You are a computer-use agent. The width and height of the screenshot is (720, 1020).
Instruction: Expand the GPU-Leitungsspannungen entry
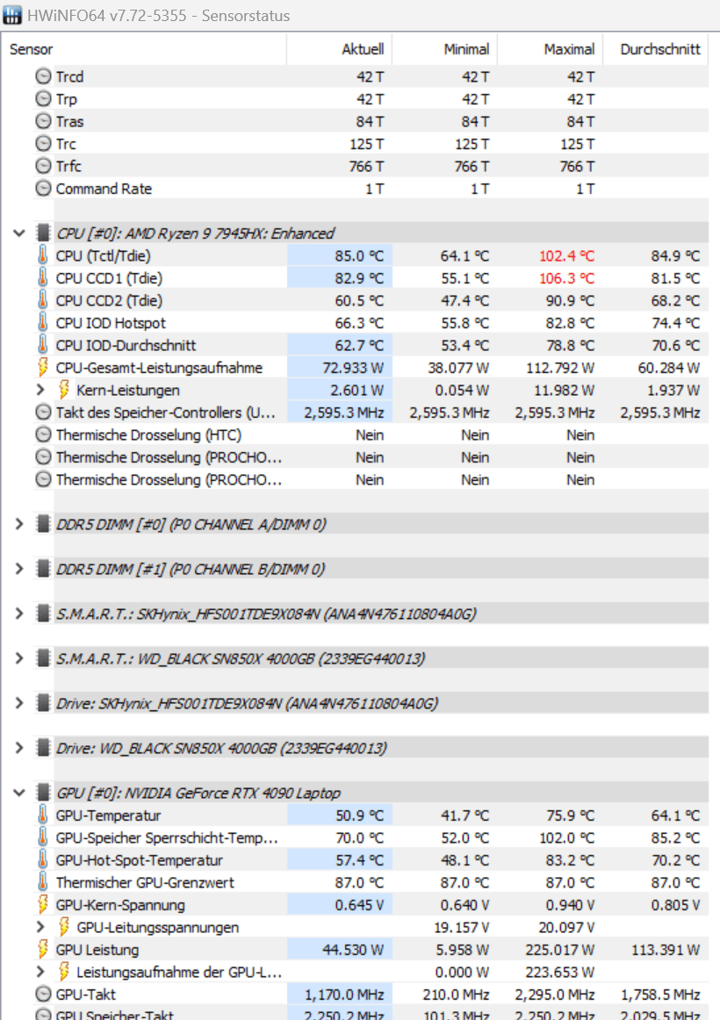click(40, 927)
